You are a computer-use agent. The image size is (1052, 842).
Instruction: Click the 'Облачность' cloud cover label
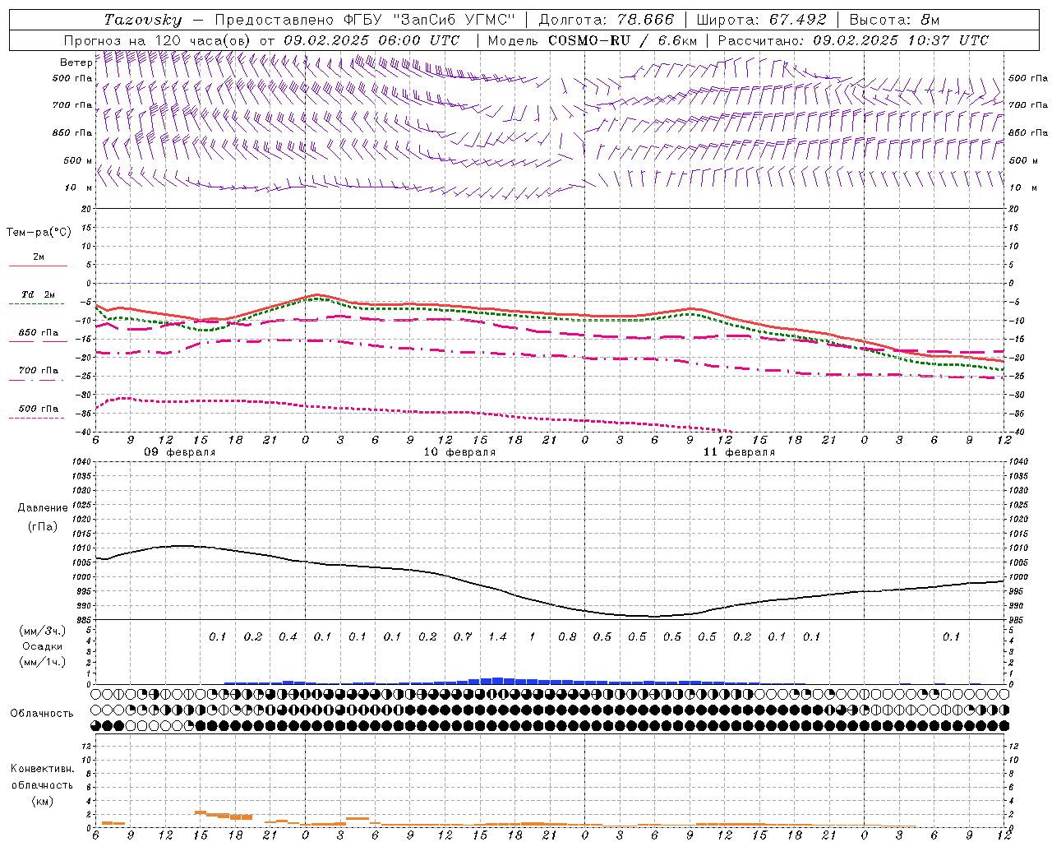pyautogui.click(x=42, y=714)
